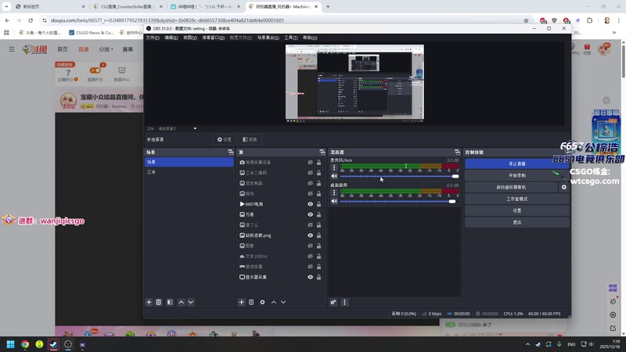This screenshot has width=626, height=352.
Task: Open the 帮助(H) menu
Action: point(310,38)
